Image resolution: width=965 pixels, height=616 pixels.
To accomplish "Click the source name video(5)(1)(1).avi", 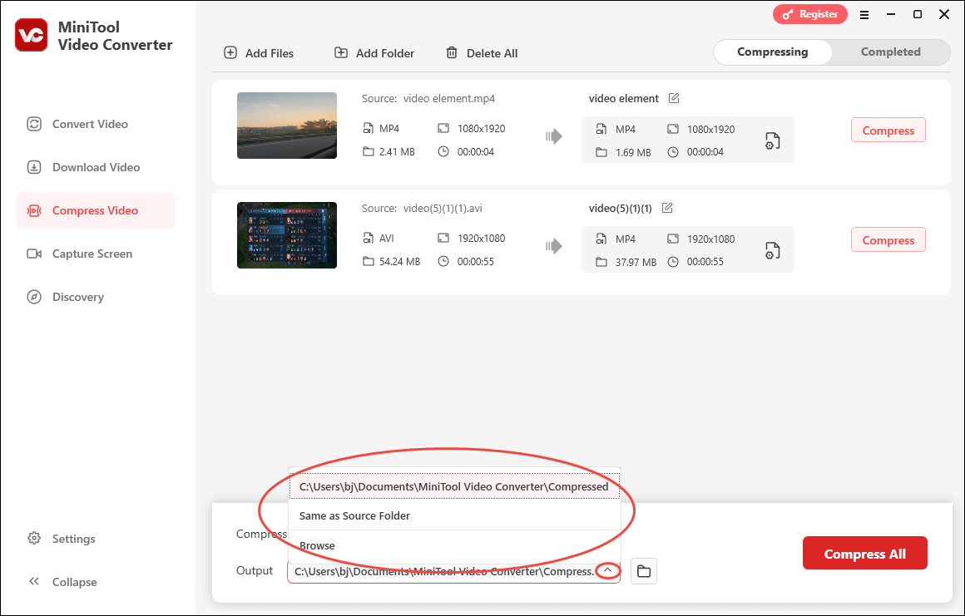I will 443,209.
